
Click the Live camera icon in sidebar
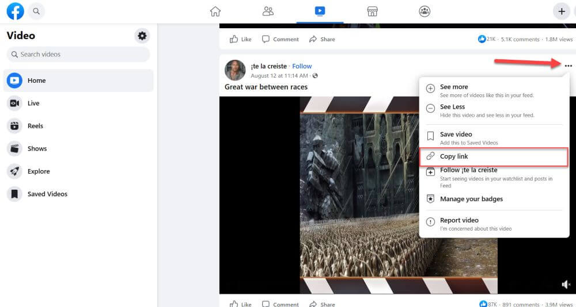tap(14, 103)
